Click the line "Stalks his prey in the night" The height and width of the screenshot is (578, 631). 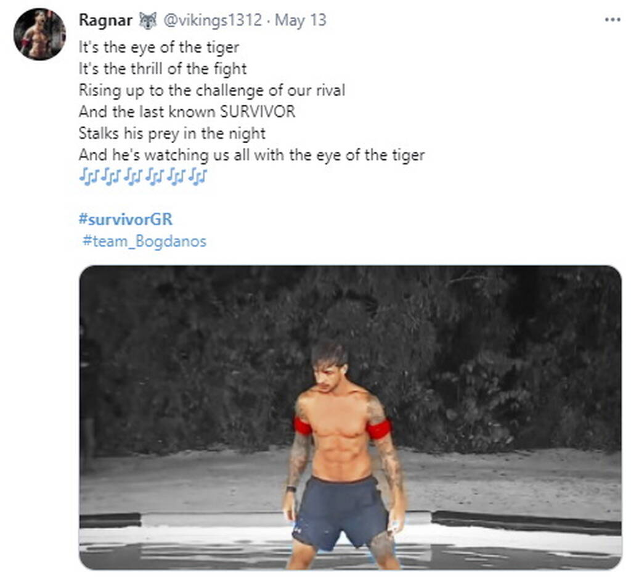pyautogui.click(x=172, y=133)
